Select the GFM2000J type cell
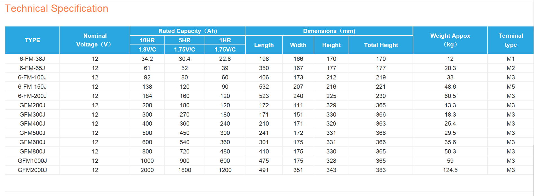 pyautogui.click(x=32, y=170)
